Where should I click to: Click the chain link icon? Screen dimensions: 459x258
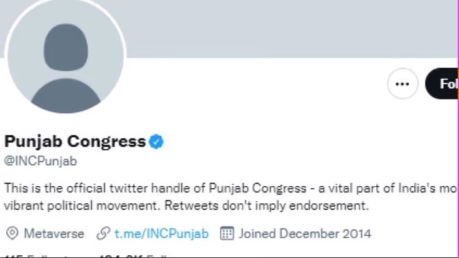pyautogui.click(x=104, y=233)
